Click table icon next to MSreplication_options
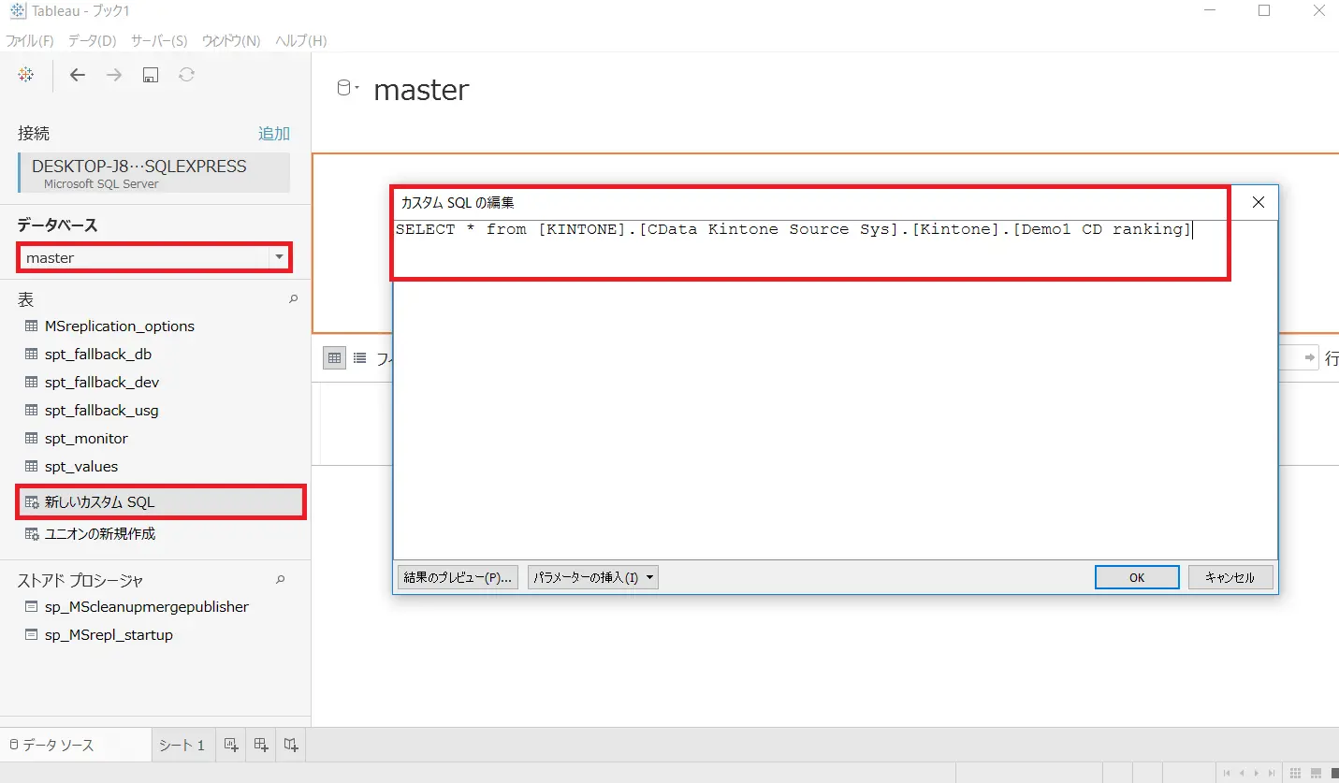 pyautogui.click(x=31, y=326)
